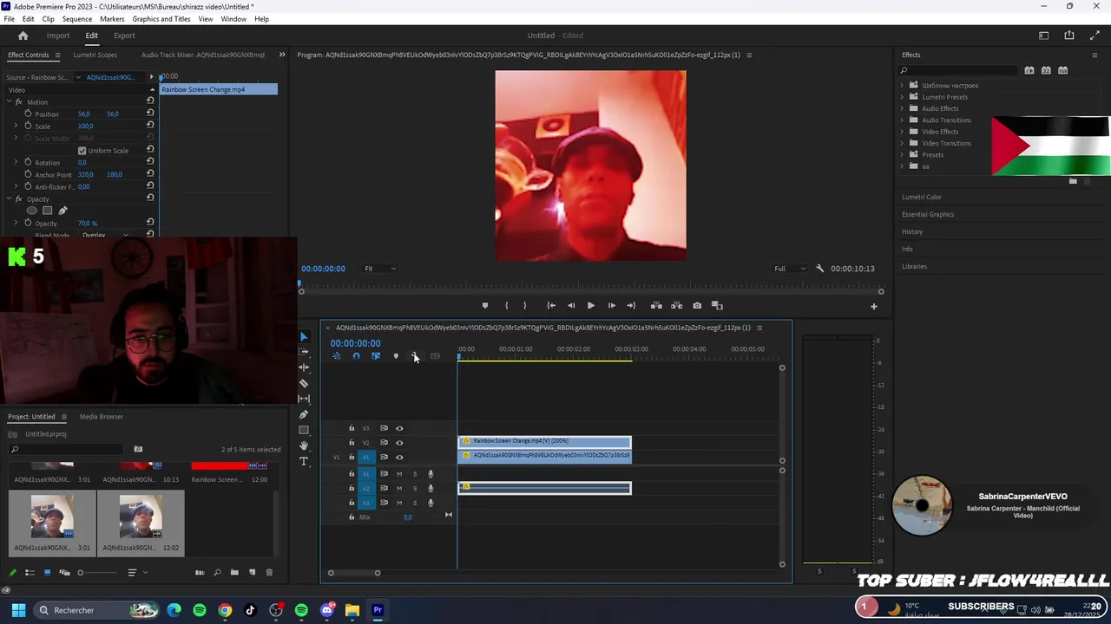The height and width of the screenshot is (624, 1111).
Task: Click the Project panel search field
Action: coord(66,449)
